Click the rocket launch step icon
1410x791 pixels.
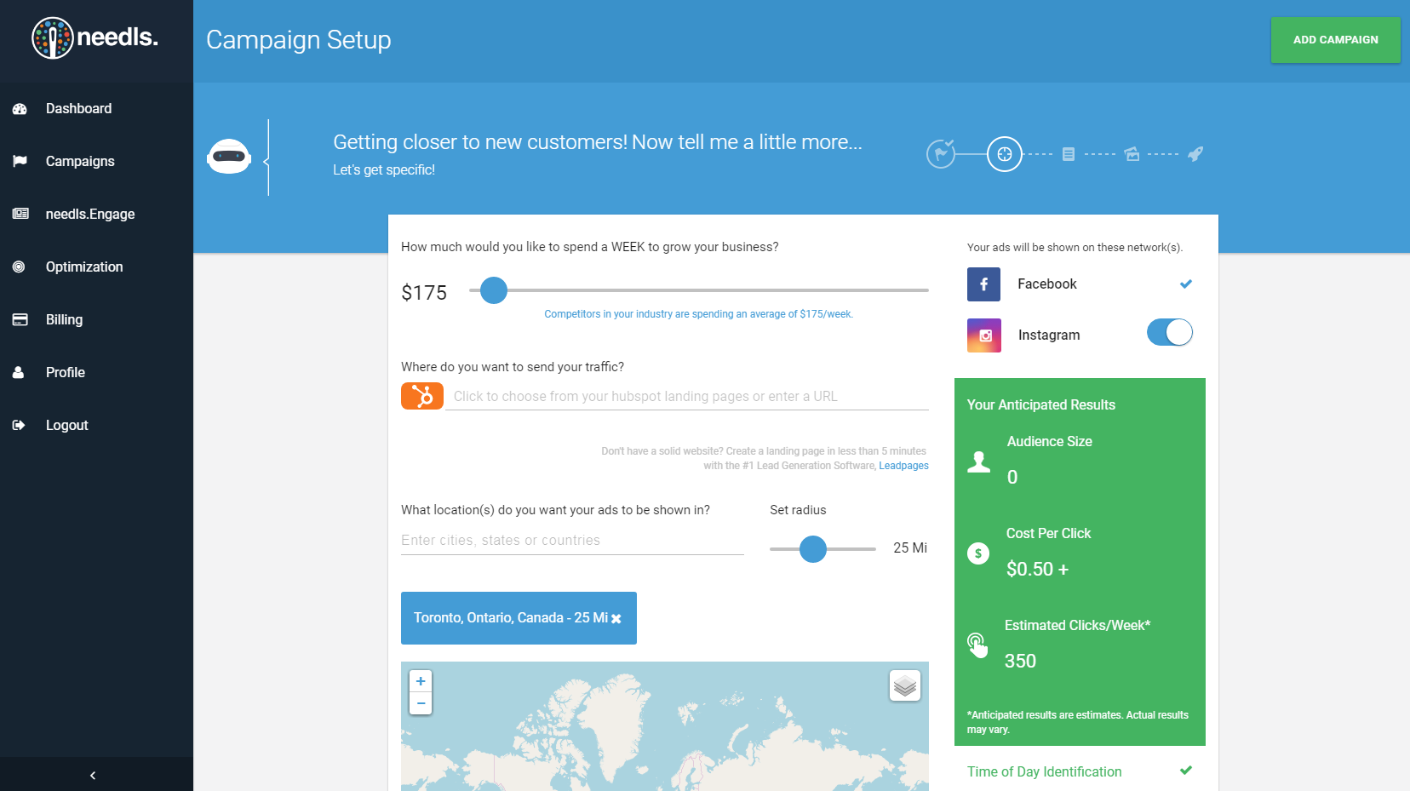(1195, 154)
